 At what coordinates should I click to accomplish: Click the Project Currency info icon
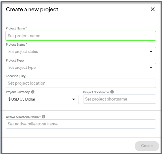pos(33,92)
